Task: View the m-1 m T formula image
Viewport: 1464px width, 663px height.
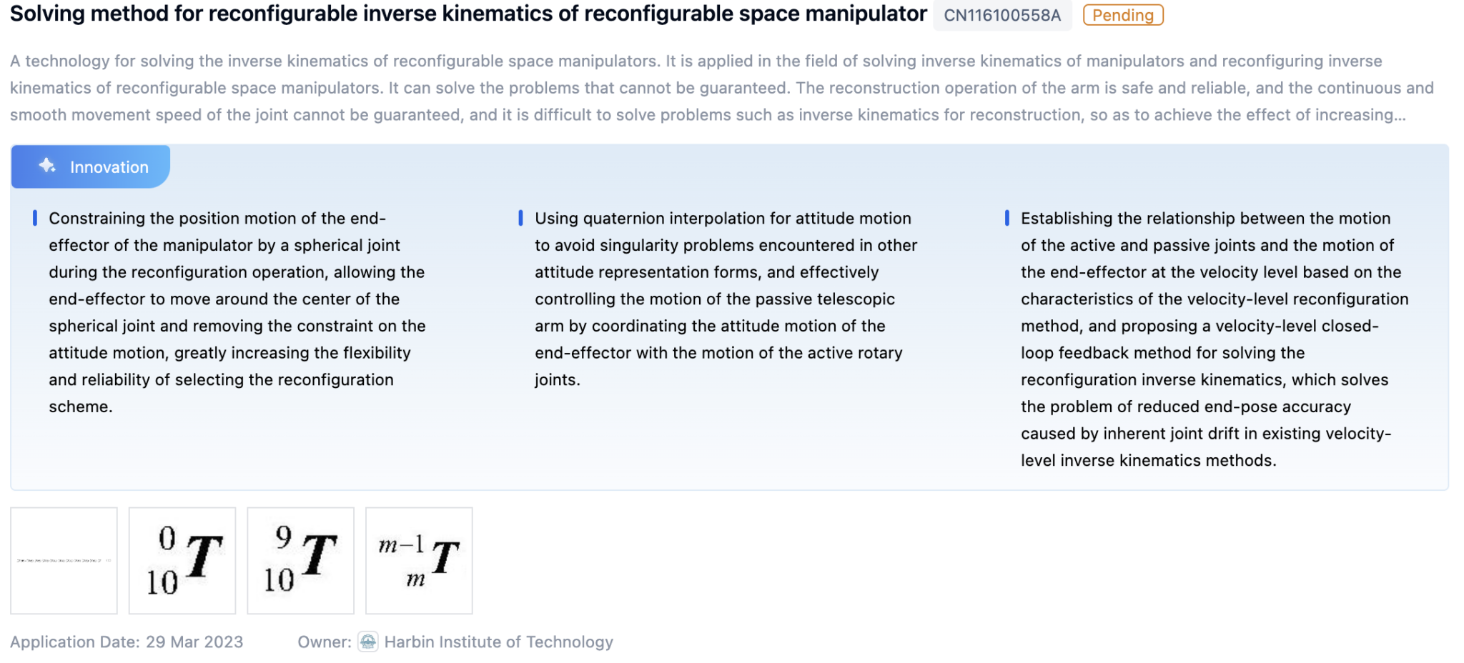Action: point(418,559)
